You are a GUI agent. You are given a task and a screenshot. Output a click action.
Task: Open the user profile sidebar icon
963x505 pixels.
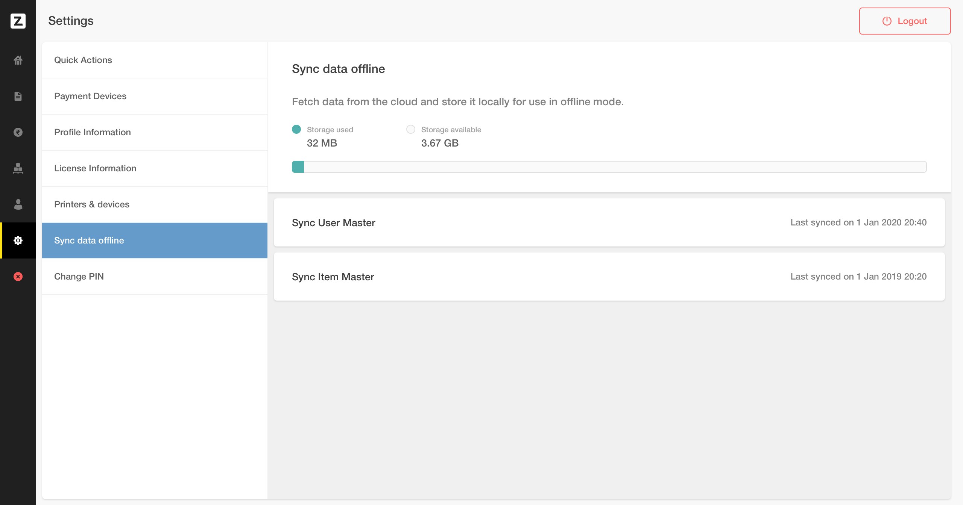point(18,204)
